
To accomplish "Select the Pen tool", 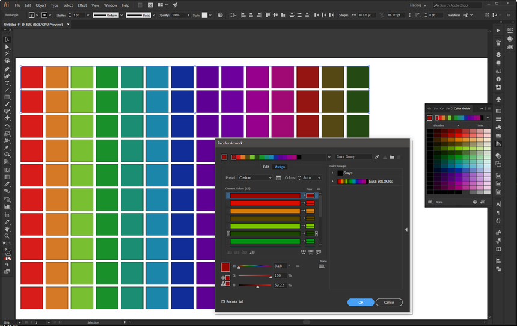I will point(7,69).
